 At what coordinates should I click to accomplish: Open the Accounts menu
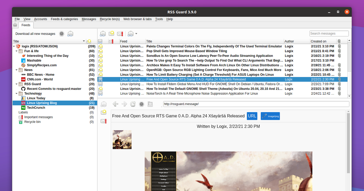point(41,19)
